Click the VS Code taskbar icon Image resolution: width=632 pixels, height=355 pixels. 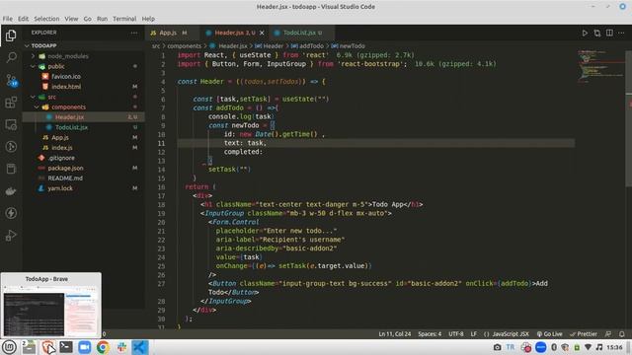tap(140, 347)
